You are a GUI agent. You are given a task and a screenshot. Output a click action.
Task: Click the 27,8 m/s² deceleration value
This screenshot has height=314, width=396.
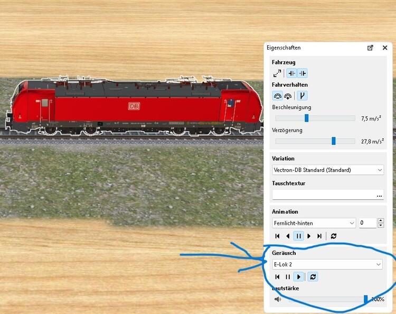372,141
